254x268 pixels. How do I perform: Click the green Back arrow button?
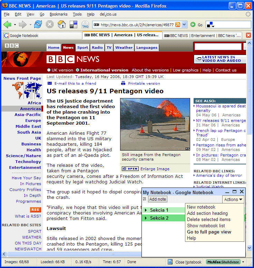click(x=7, y=25)
